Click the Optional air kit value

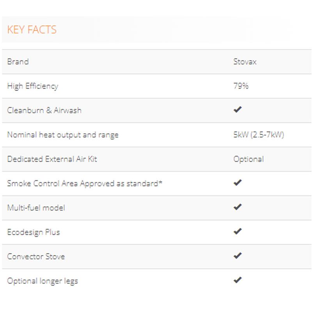click(x=248, y=159)
